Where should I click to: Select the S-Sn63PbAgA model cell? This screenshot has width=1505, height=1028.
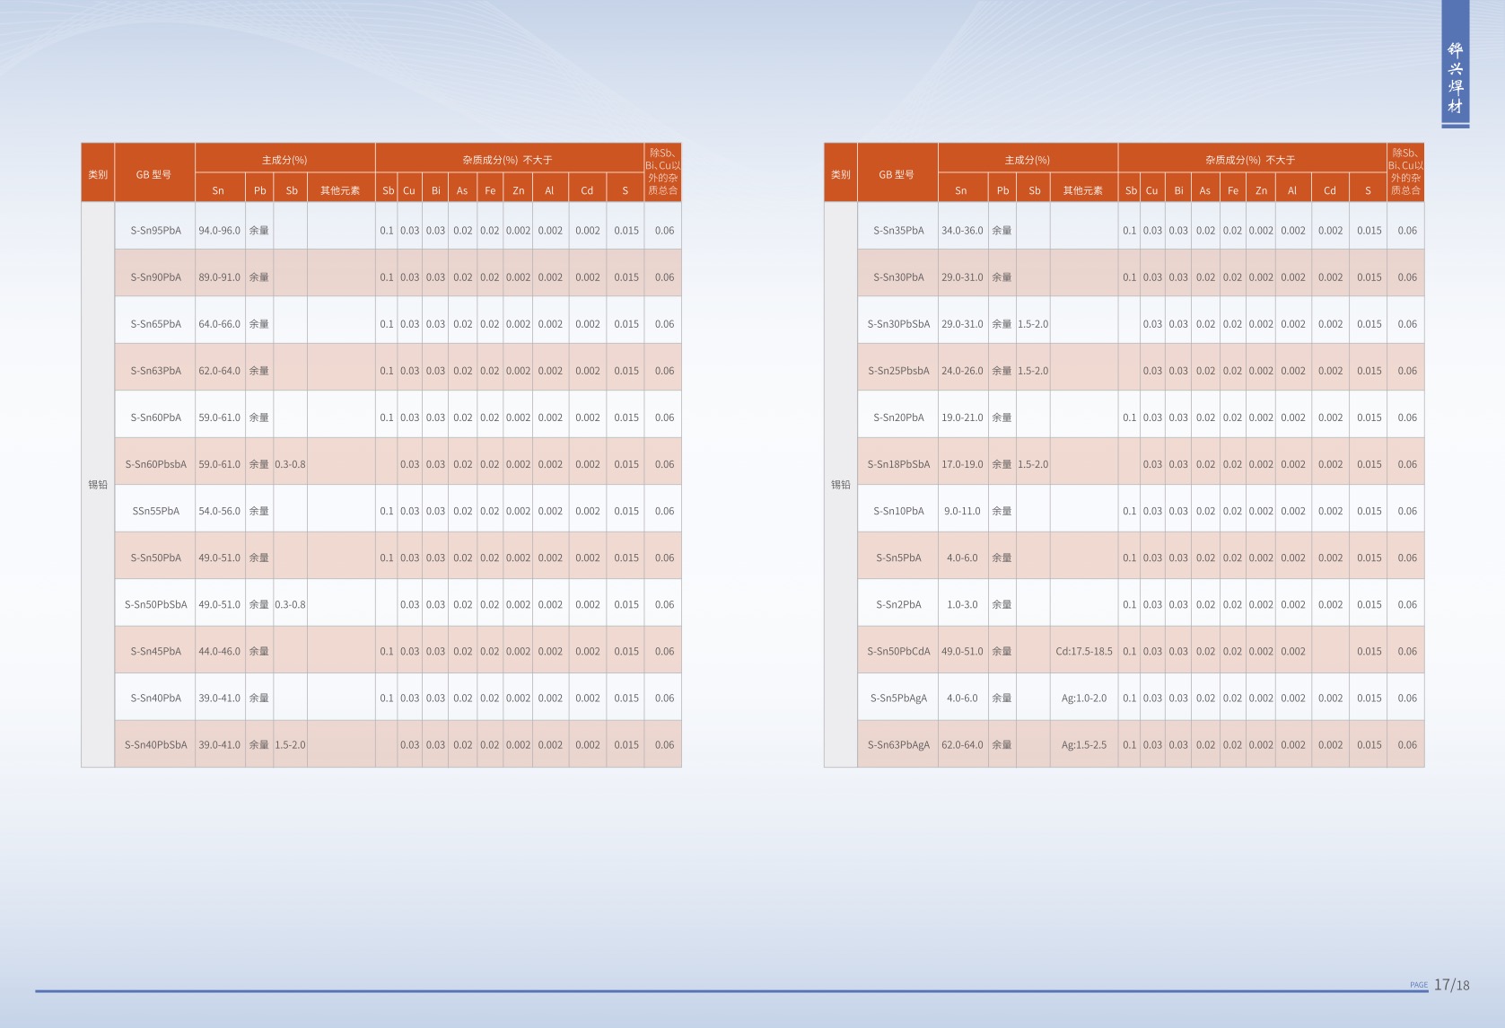tap(898, 745)
